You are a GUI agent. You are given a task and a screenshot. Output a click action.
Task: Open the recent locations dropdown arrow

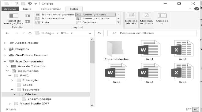click(24, 33)
